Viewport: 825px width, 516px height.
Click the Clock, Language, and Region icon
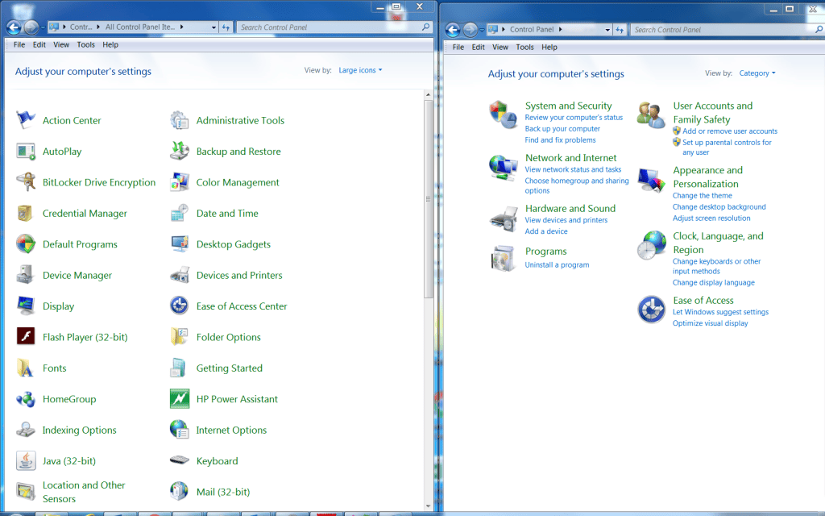tap(651, 245)
